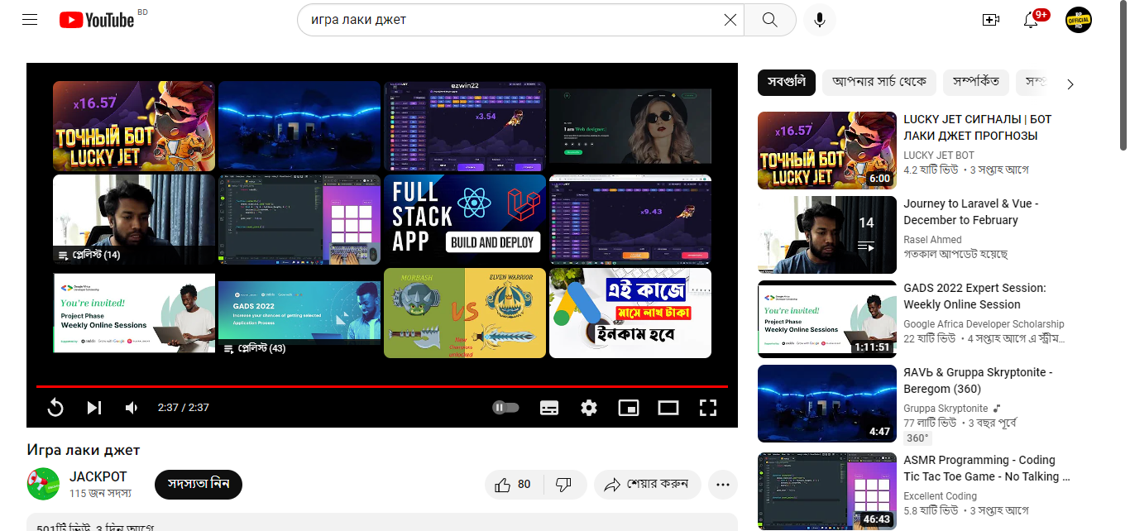The image size is (1130, 531).
Task: Click the LUCKY JET BOT channel name
Action: (939, 155)
